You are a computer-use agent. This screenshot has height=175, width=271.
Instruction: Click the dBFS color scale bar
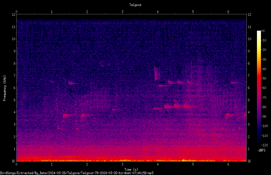(259, 88)
